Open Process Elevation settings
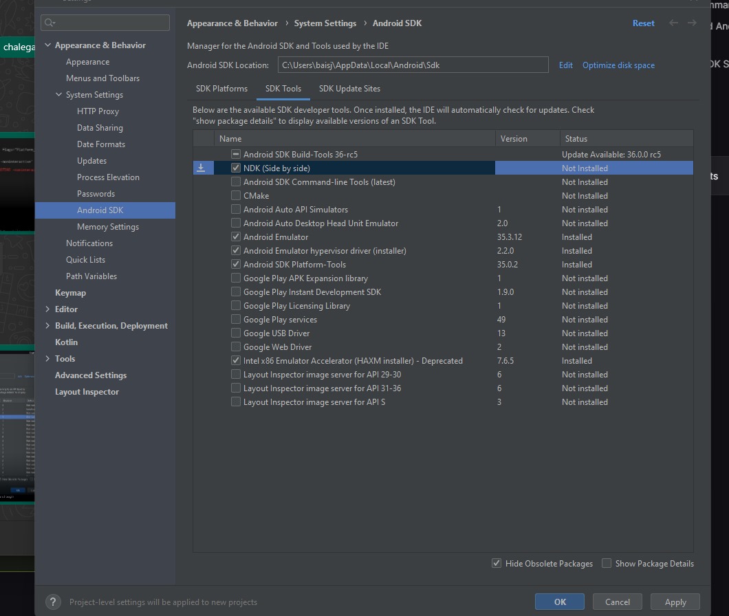This screenshot has width=729, height=616. (x=108, y=177)
